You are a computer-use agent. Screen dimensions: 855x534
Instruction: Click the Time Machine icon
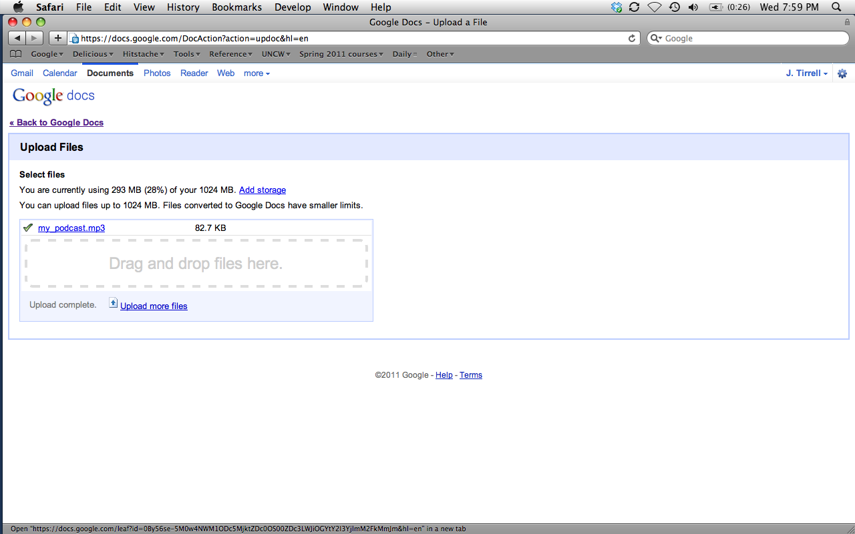tap(675, 7)
